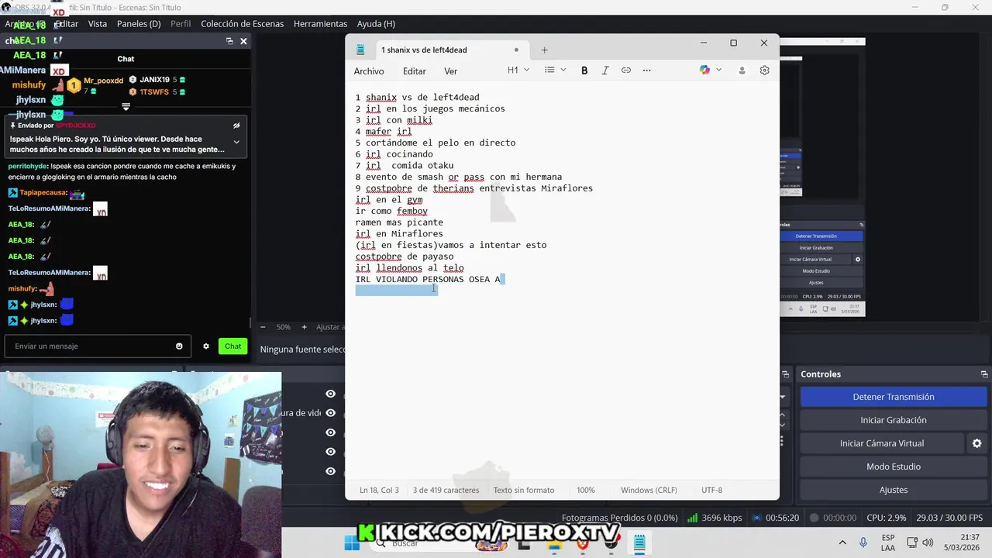Open the account icon in Notepad toolbar

click(x=742, y=71)
